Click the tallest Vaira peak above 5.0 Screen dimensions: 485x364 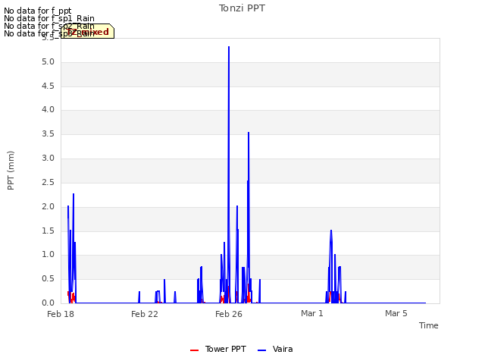pyautogui.click(x=229, y=47)
